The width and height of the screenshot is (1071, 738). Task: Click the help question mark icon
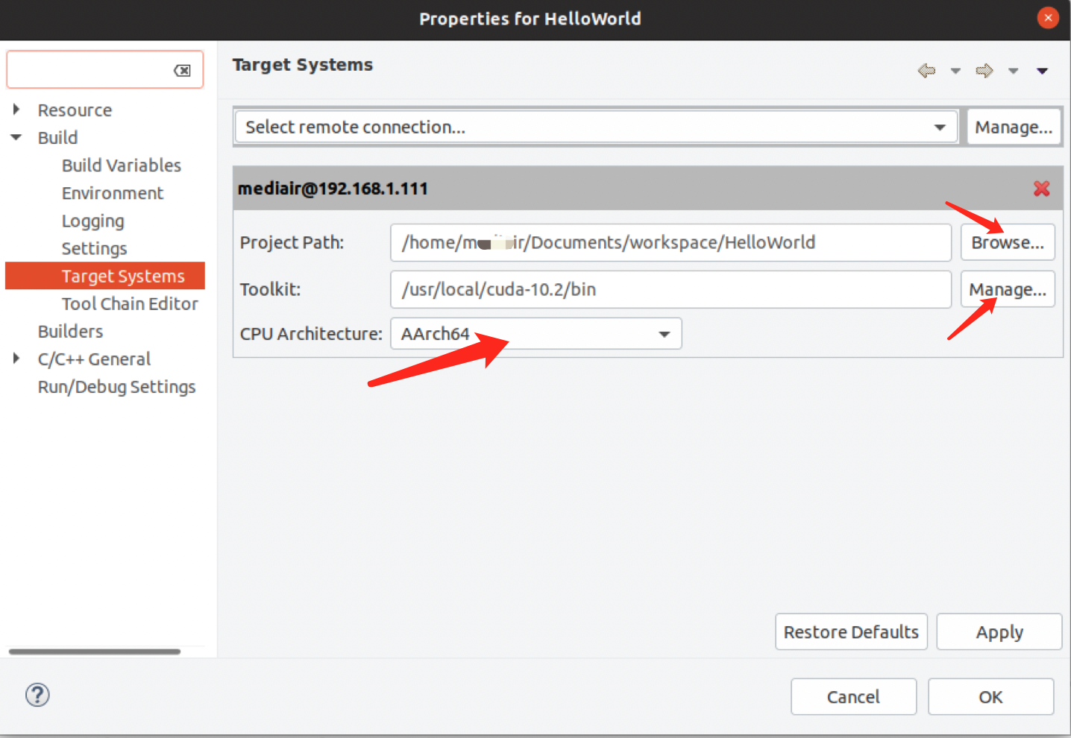(37, 695)
